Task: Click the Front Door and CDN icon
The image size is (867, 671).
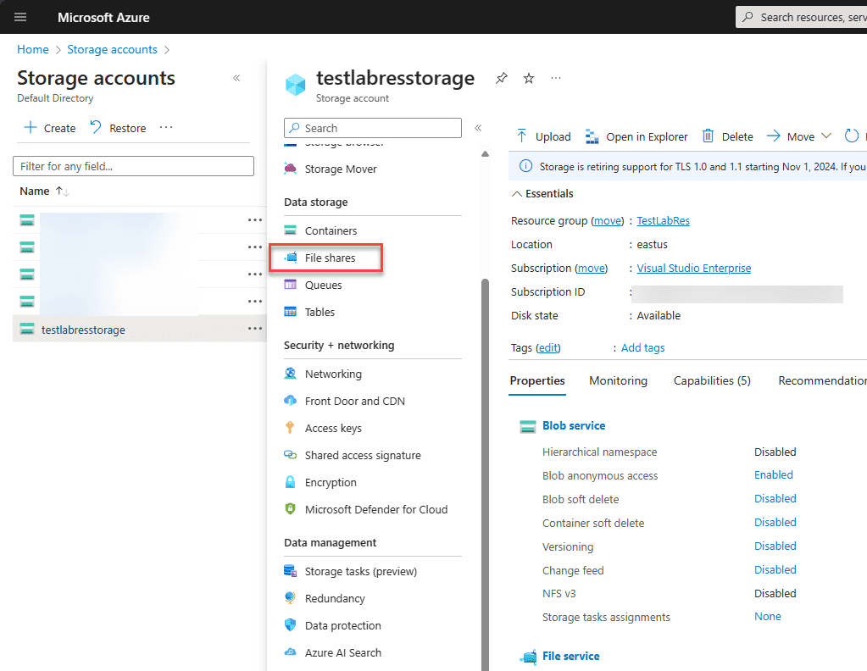Action: (x=291, y=401)
